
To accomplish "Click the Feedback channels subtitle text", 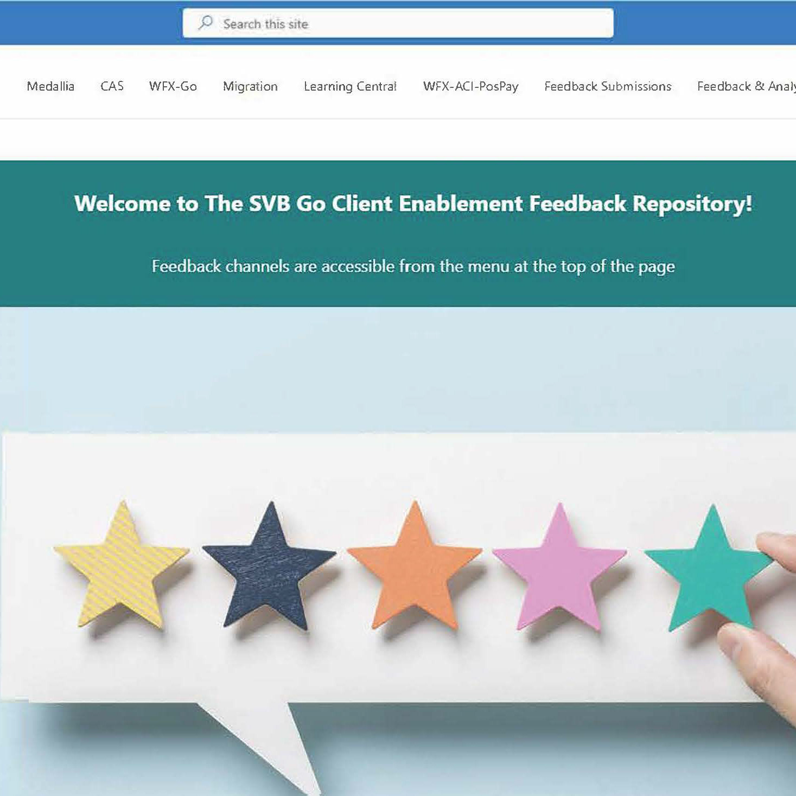I will (x=413, y=266).
